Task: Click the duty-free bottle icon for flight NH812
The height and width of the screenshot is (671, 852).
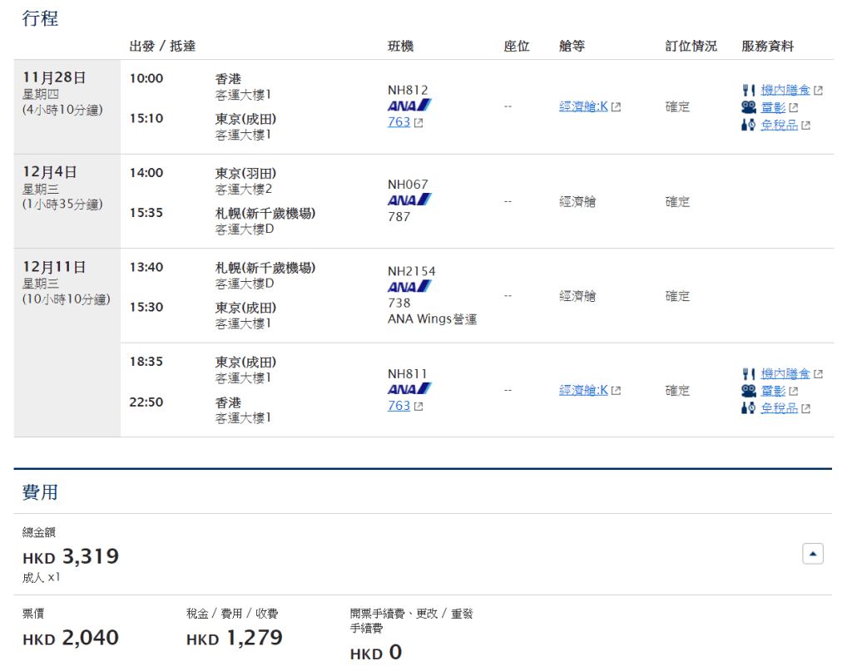Action: 748,126
